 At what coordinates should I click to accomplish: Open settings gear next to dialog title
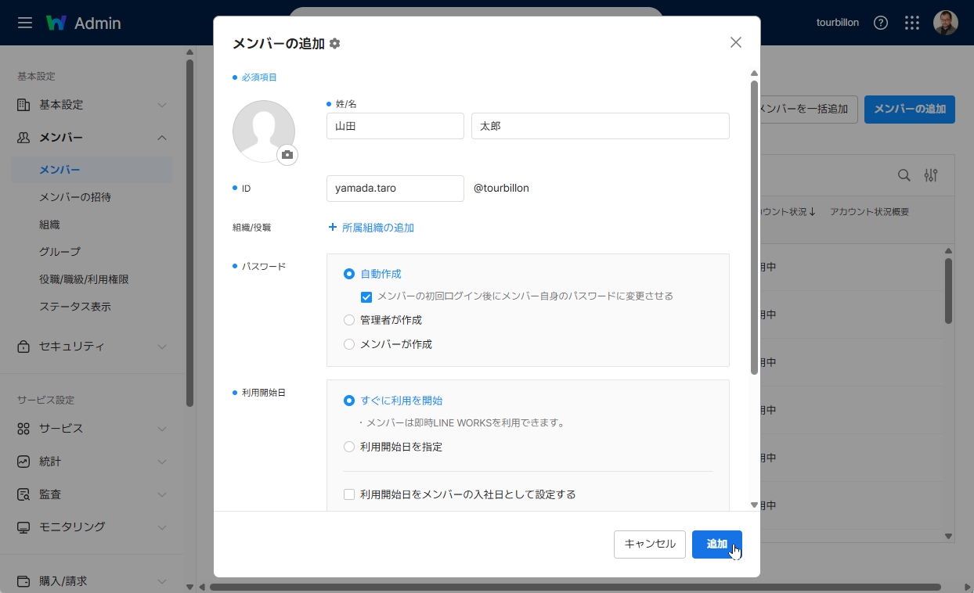click(x=335, y=44)
